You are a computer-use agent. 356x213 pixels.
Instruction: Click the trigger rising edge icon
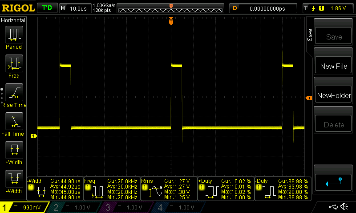click(314, 8)
